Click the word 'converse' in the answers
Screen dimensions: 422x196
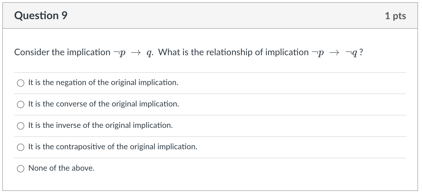click(x=71, y=104)
